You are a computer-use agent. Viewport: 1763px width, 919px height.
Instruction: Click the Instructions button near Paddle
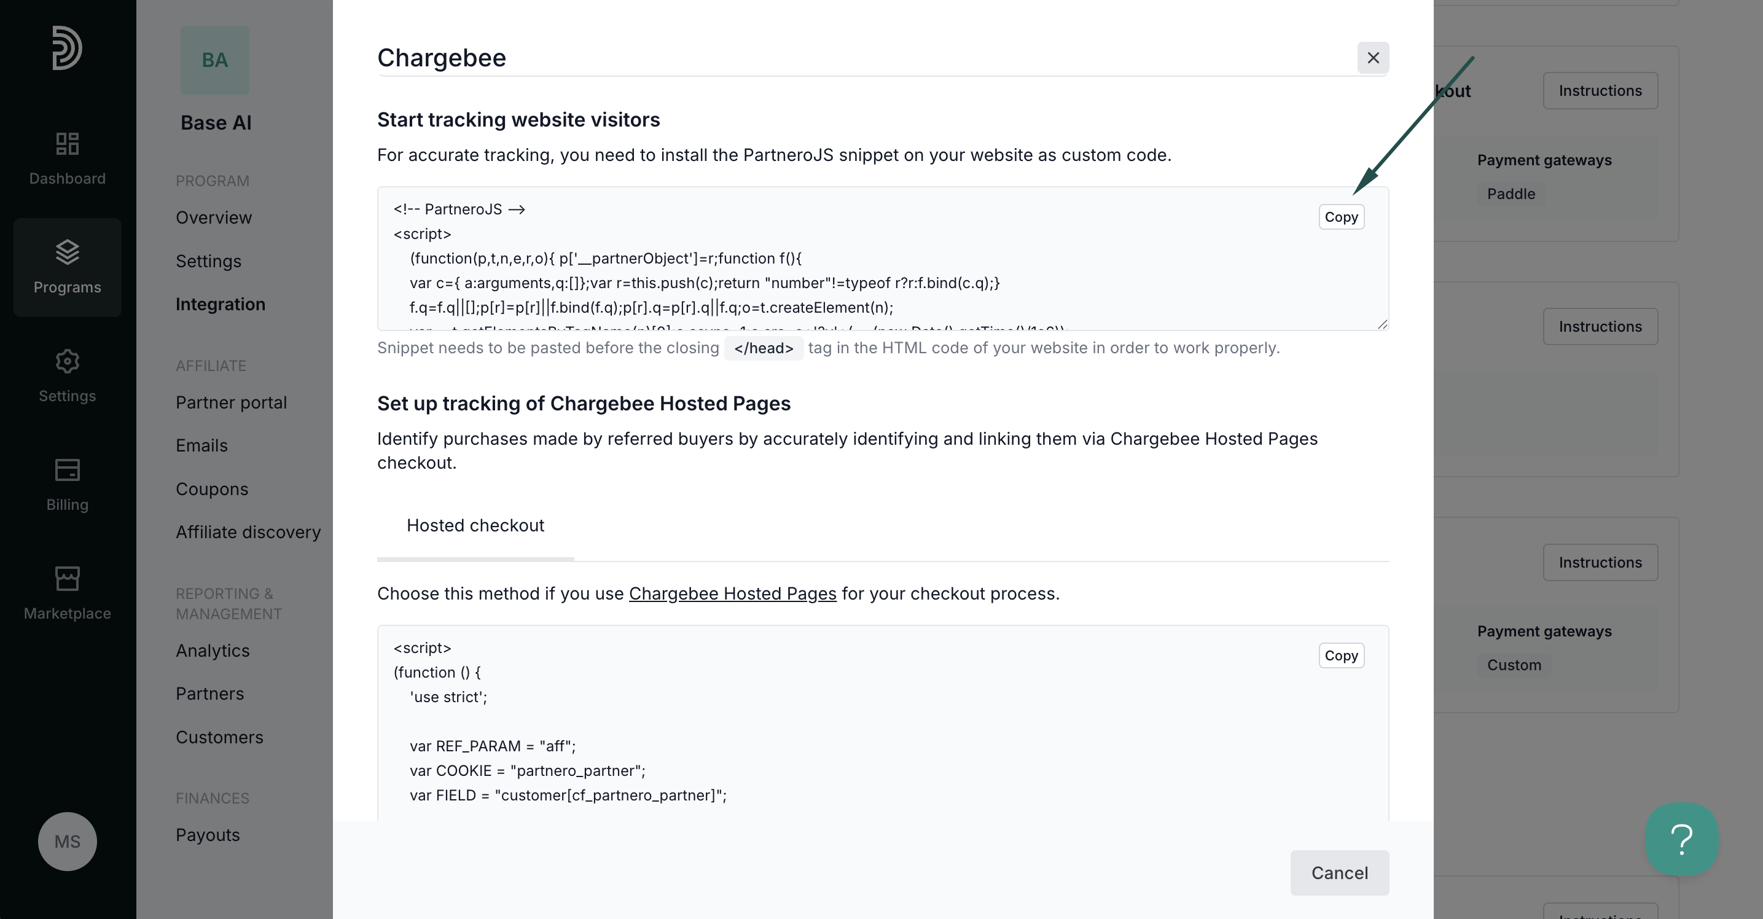click(x=1600, y=90)
